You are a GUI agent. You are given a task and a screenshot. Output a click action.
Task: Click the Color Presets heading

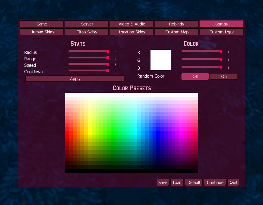pyautogui.click(x=132, y=88)
